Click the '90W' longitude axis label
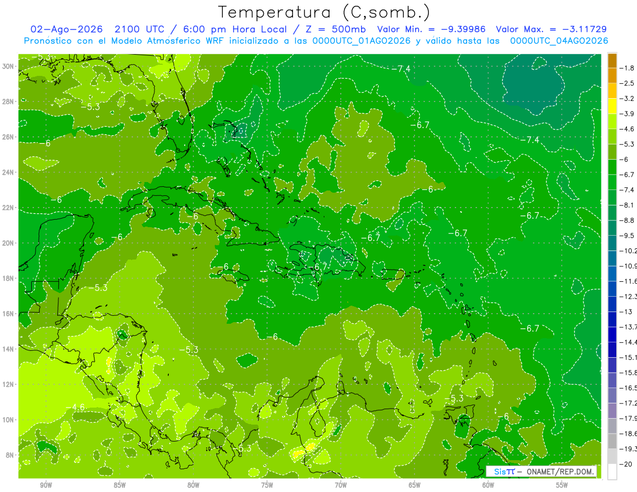Image resolution: width=637 pixels, height=492 pixels. (46, 485)
